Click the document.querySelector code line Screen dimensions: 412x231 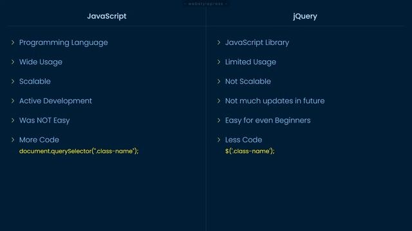(79, 151)
